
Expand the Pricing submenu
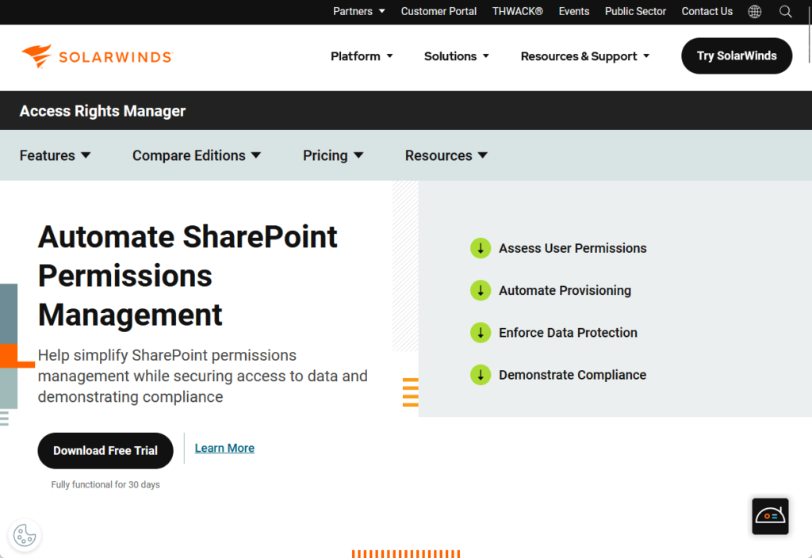333,155
